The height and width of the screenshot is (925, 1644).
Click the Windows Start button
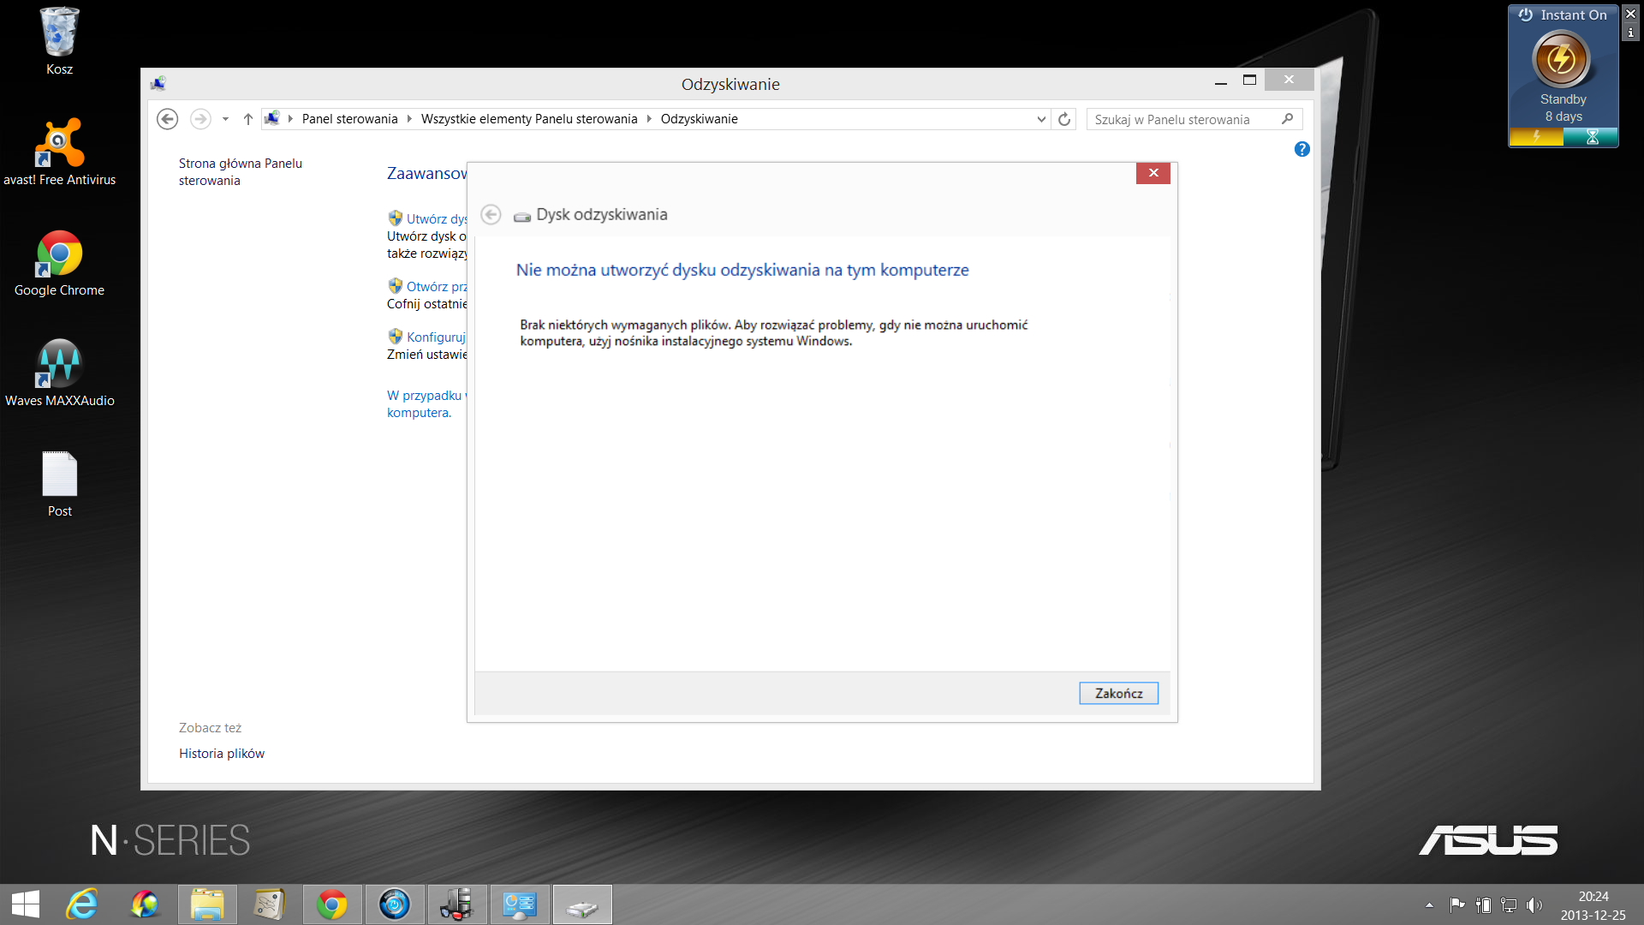[26, 904]
